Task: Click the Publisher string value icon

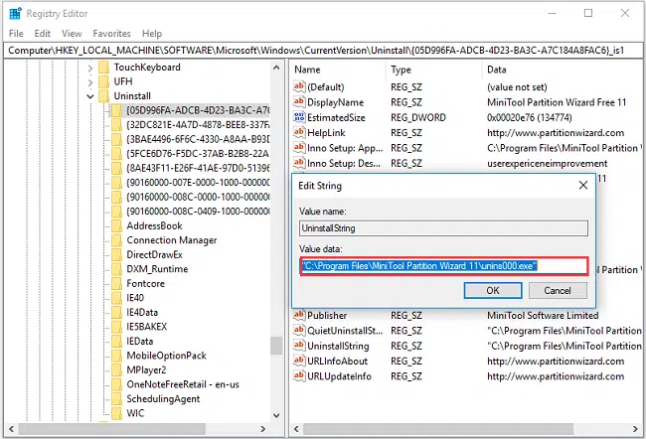Action: tap(300, 316)
